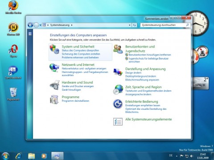Screen dimensions: 214x160
Task: Click Netzwerkstatus und -aufgaben anzeigen
Action: 84,68
